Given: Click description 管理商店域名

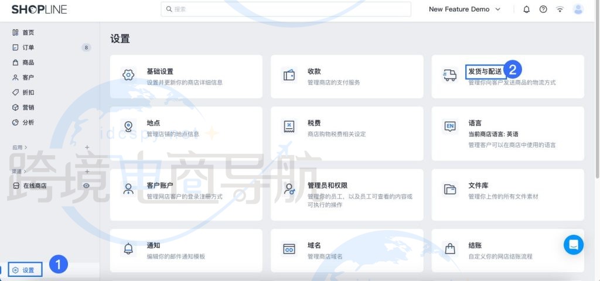Looking at the screenshot, I should 325,256.
